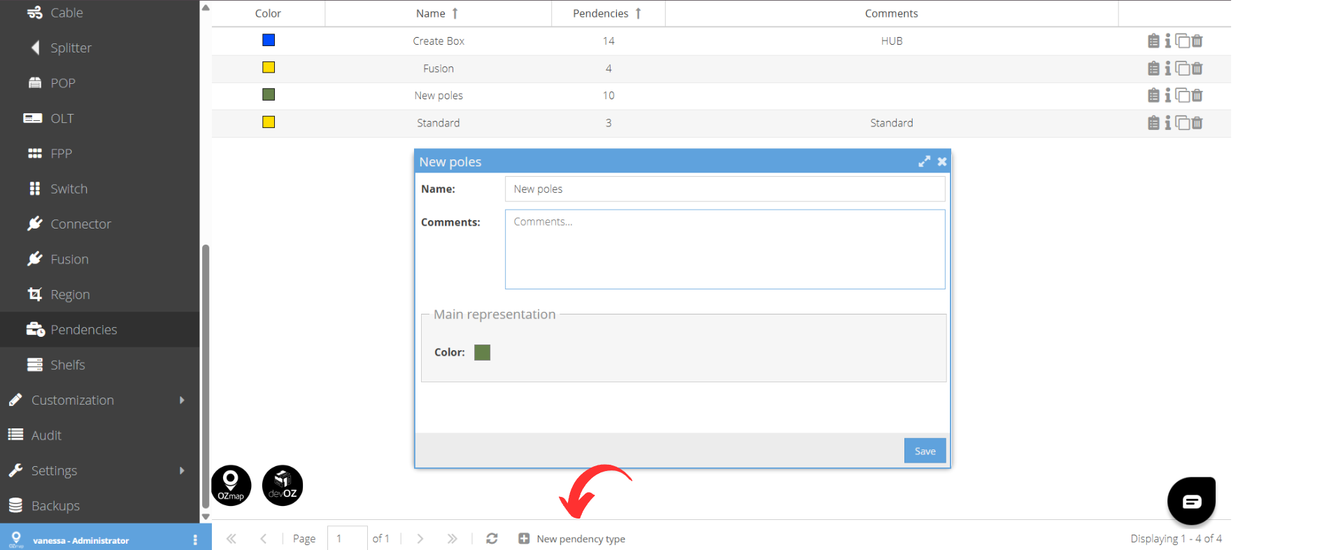This screenshot has width=1317, height=550.
Task: Open clipboard list icon for Fusion row
Action: 1153,68
